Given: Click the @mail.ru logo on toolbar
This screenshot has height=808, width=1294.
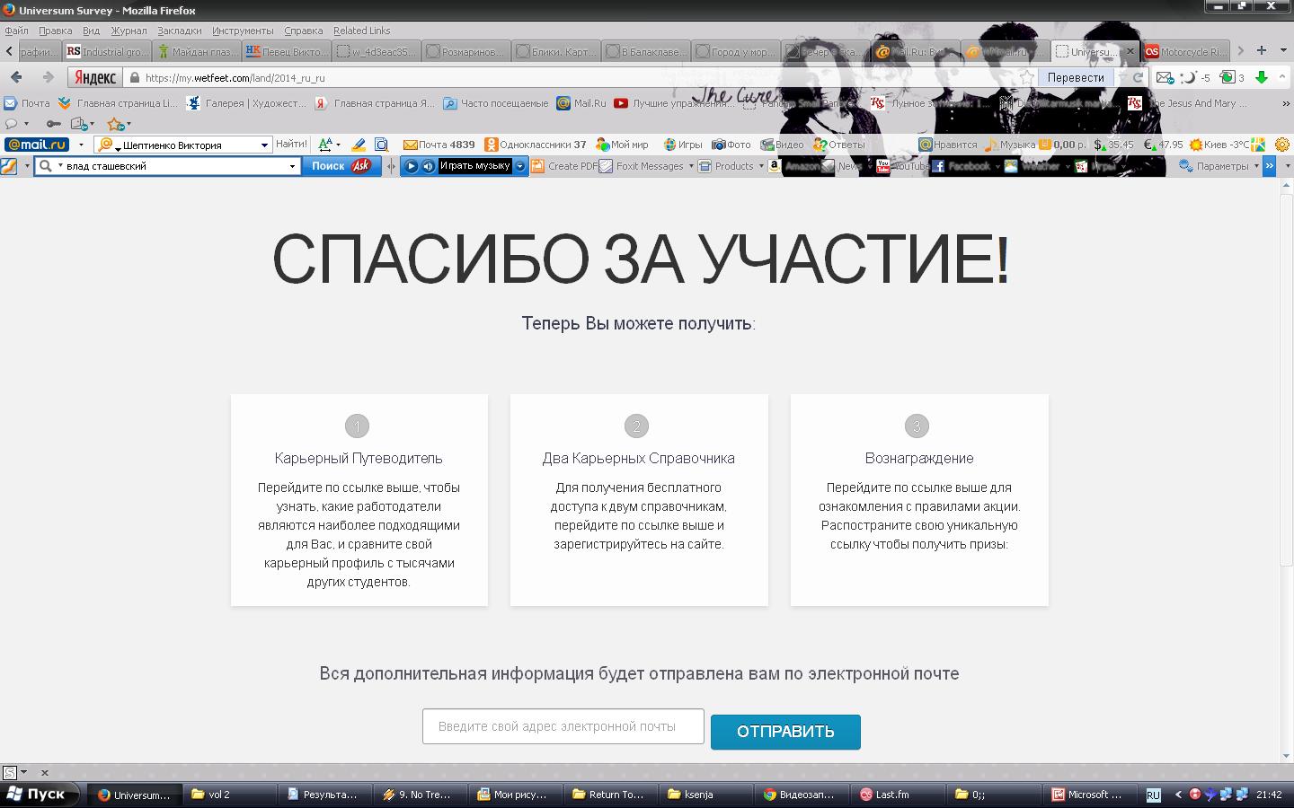Looking at the screenshot, I should pos(37,145).
